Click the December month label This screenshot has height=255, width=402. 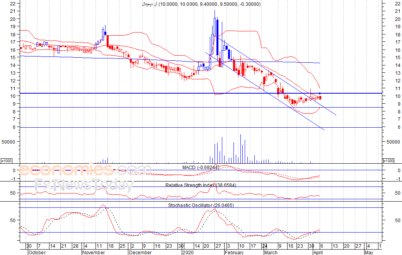(140, 252)
